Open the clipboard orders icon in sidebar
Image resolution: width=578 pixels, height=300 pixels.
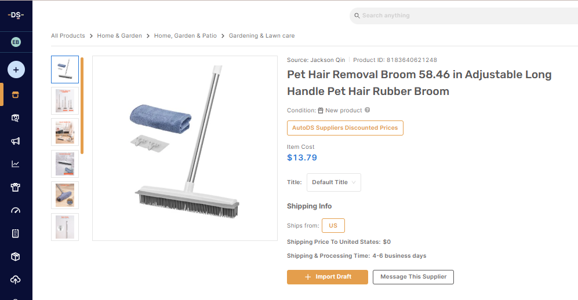pos(16,233)
